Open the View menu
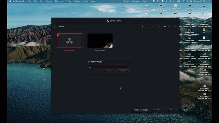This screenshot has height=123, width=219. click(69, 1)
